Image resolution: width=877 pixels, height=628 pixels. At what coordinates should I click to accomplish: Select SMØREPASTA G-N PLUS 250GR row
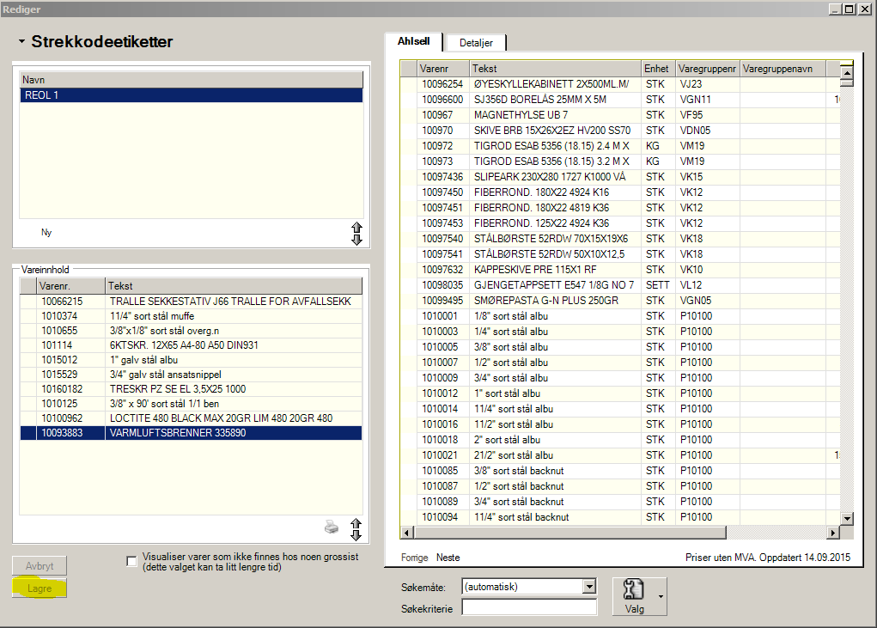click(x=619, y=301)
